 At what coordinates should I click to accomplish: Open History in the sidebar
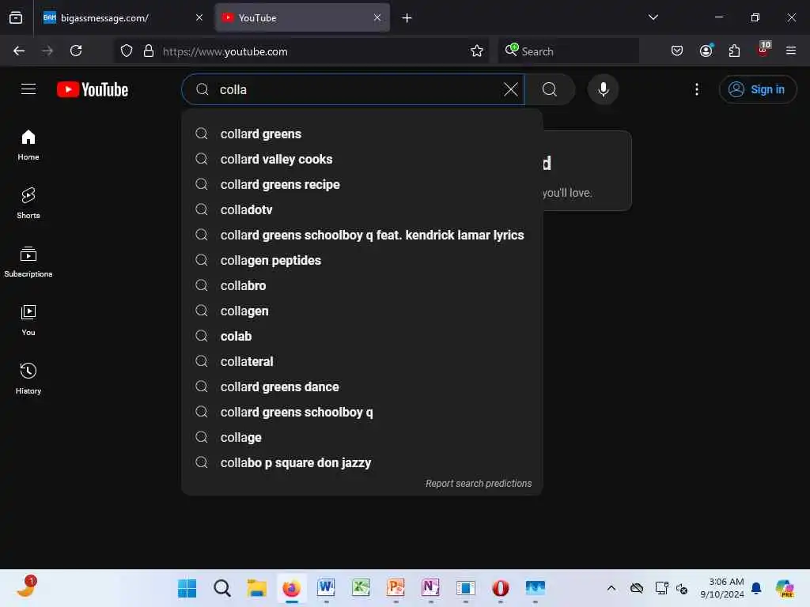point(28,379)
